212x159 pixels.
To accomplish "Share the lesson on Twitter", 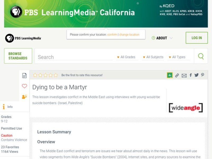I will click(196, 75).
